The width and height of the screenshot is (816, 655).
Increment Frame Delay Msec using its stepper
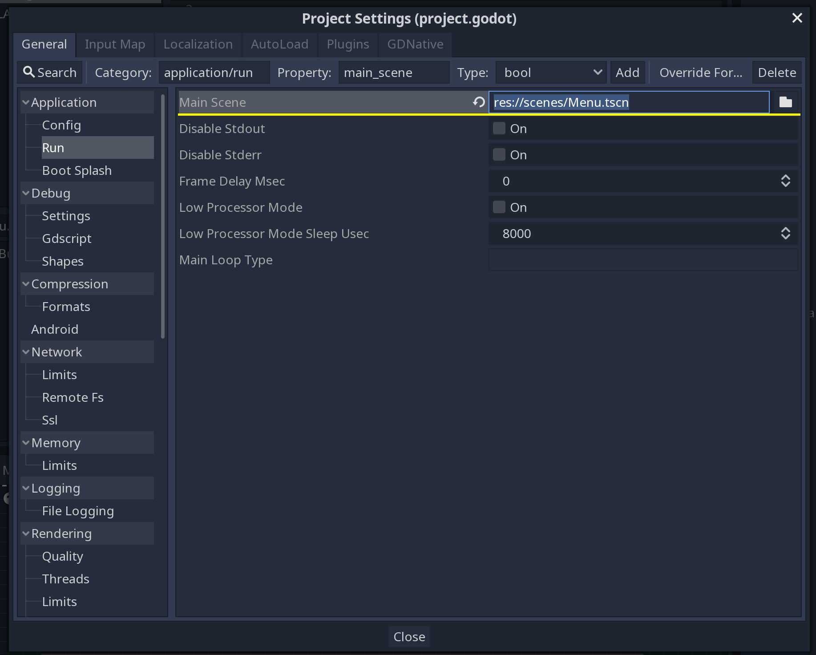[786, 178]
